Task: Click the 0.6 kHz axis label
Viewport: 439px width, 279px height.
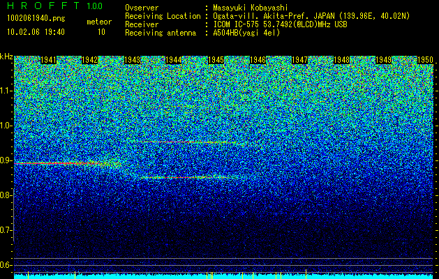Action: (x=6, y=265)
